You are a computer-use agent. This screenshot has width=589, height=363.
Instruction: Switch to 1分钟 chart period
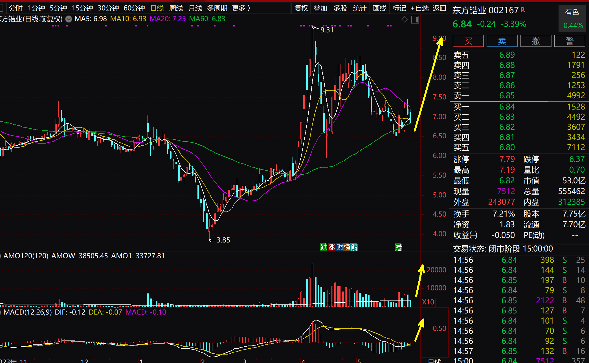tap(36, 8)
